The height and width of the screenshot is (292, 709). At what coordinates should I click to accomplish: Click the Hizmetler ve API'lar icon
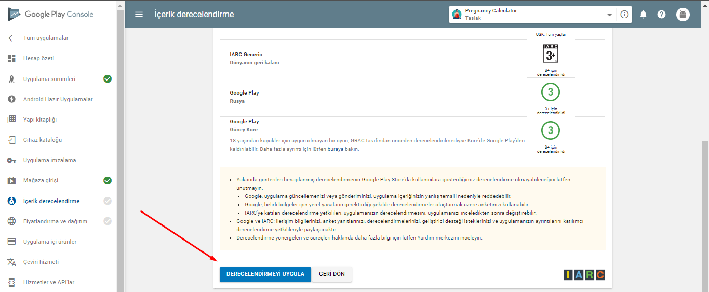coord(11,282)
